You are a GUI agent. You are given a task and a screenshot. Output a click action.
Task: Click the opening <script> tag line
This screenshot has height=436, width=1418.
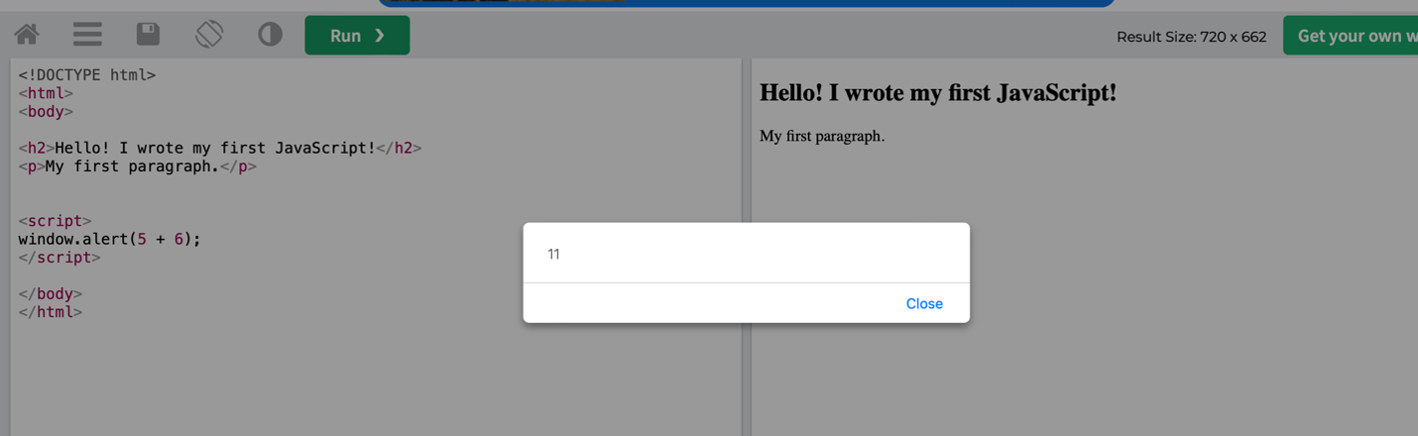[55, 221]
